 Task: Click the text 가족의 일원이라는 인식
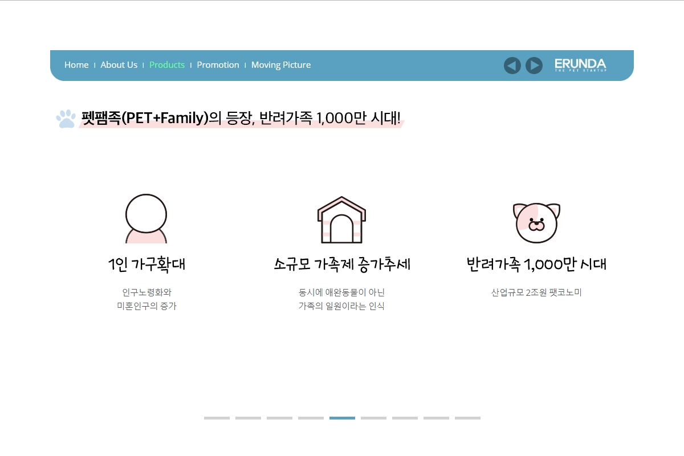(x=342, y=306)
